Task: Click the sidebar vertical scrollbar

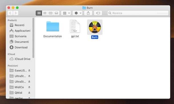Action: pyautogui.click(x=33, y=38)
